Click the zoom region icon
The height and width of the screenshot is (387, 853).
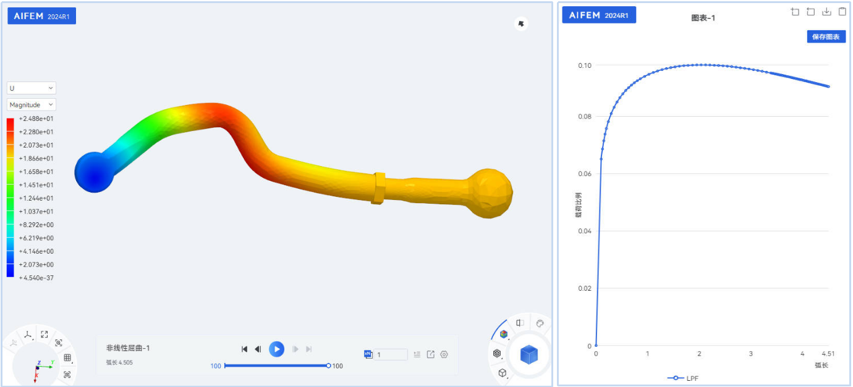click(x=59, y=343)
